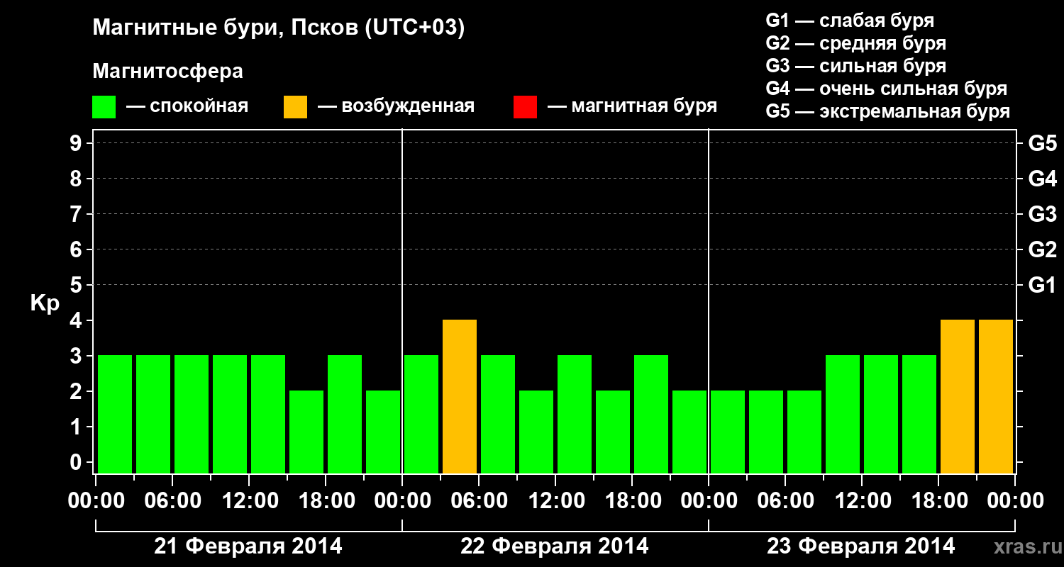
Task: Click '06:00' time label under 23 February
Action: coord(785,501)
